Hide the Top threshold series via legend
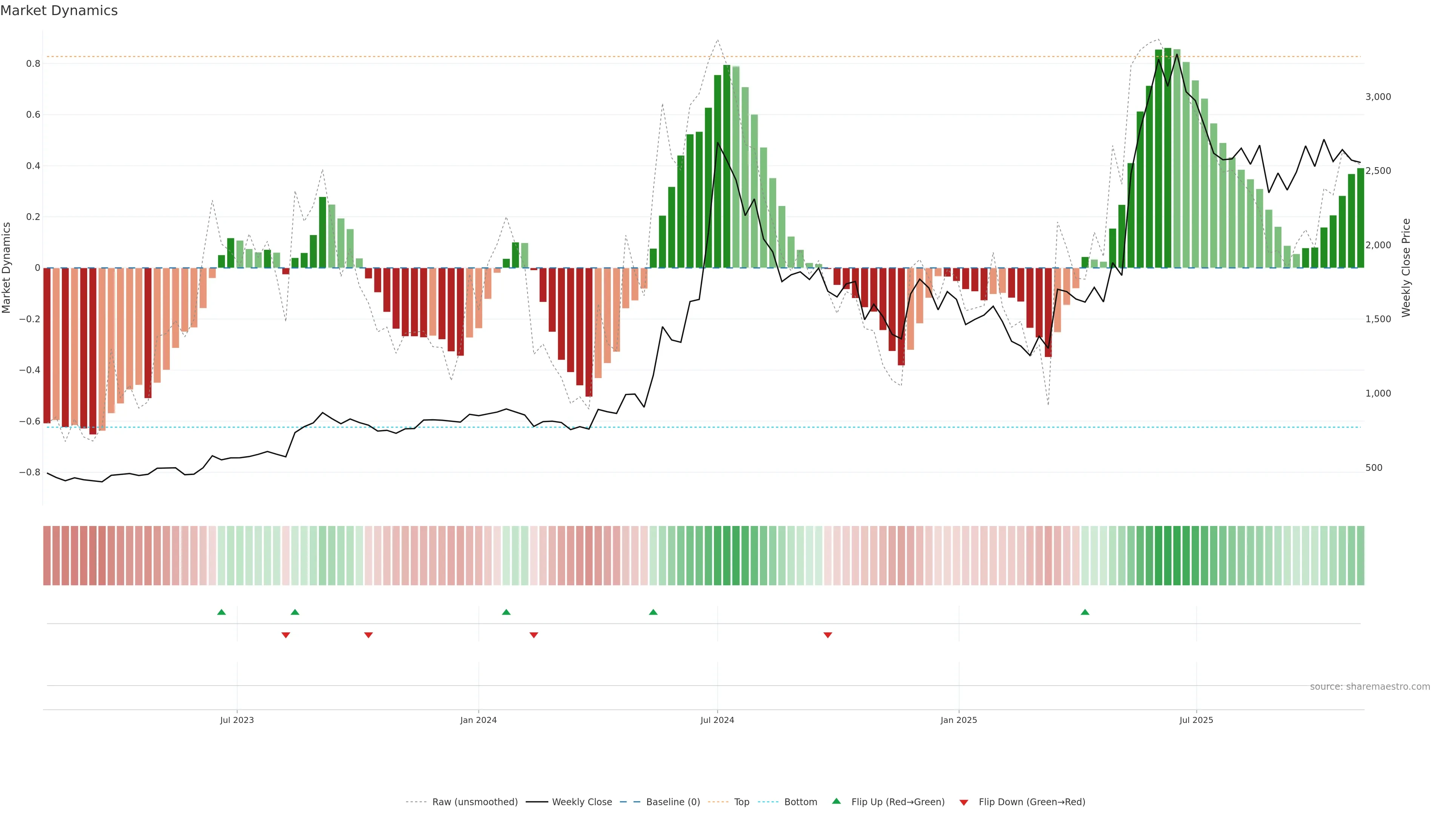Image resolution: width=1449 pixels, height=815 pixels. click(x=741, y=802)
